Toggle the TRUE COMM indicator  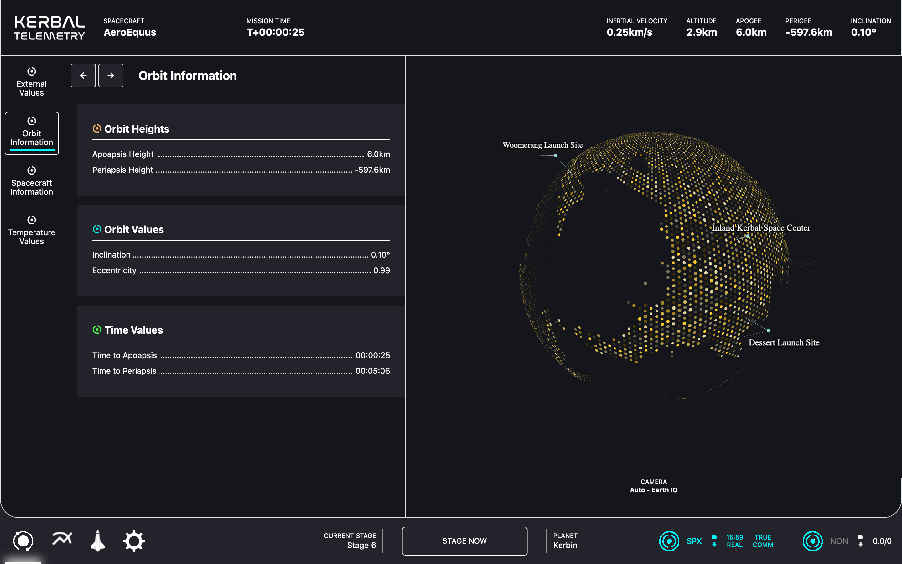(763, 541)
